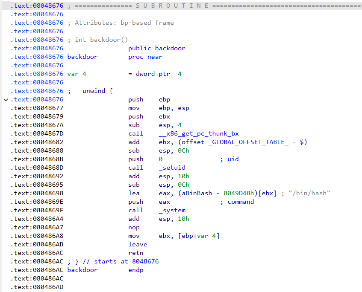Follow the _system call target
The width and height of the screenshot is (362, 292).
coord(171,210)
